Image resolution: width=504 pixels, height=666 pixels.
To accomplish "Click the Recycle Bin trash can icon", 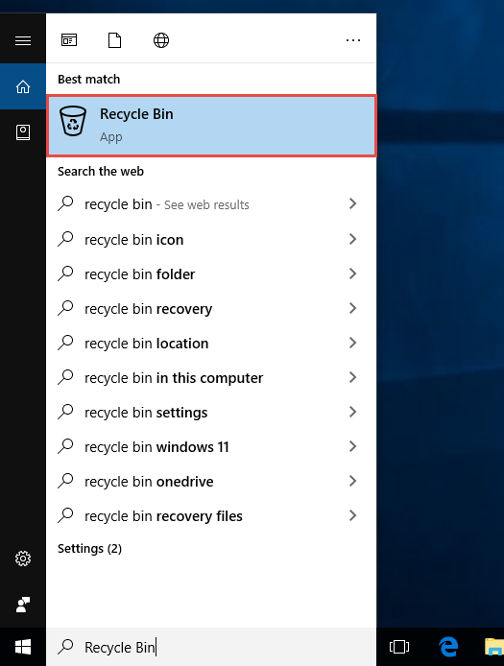I will [x=73, y=121].
